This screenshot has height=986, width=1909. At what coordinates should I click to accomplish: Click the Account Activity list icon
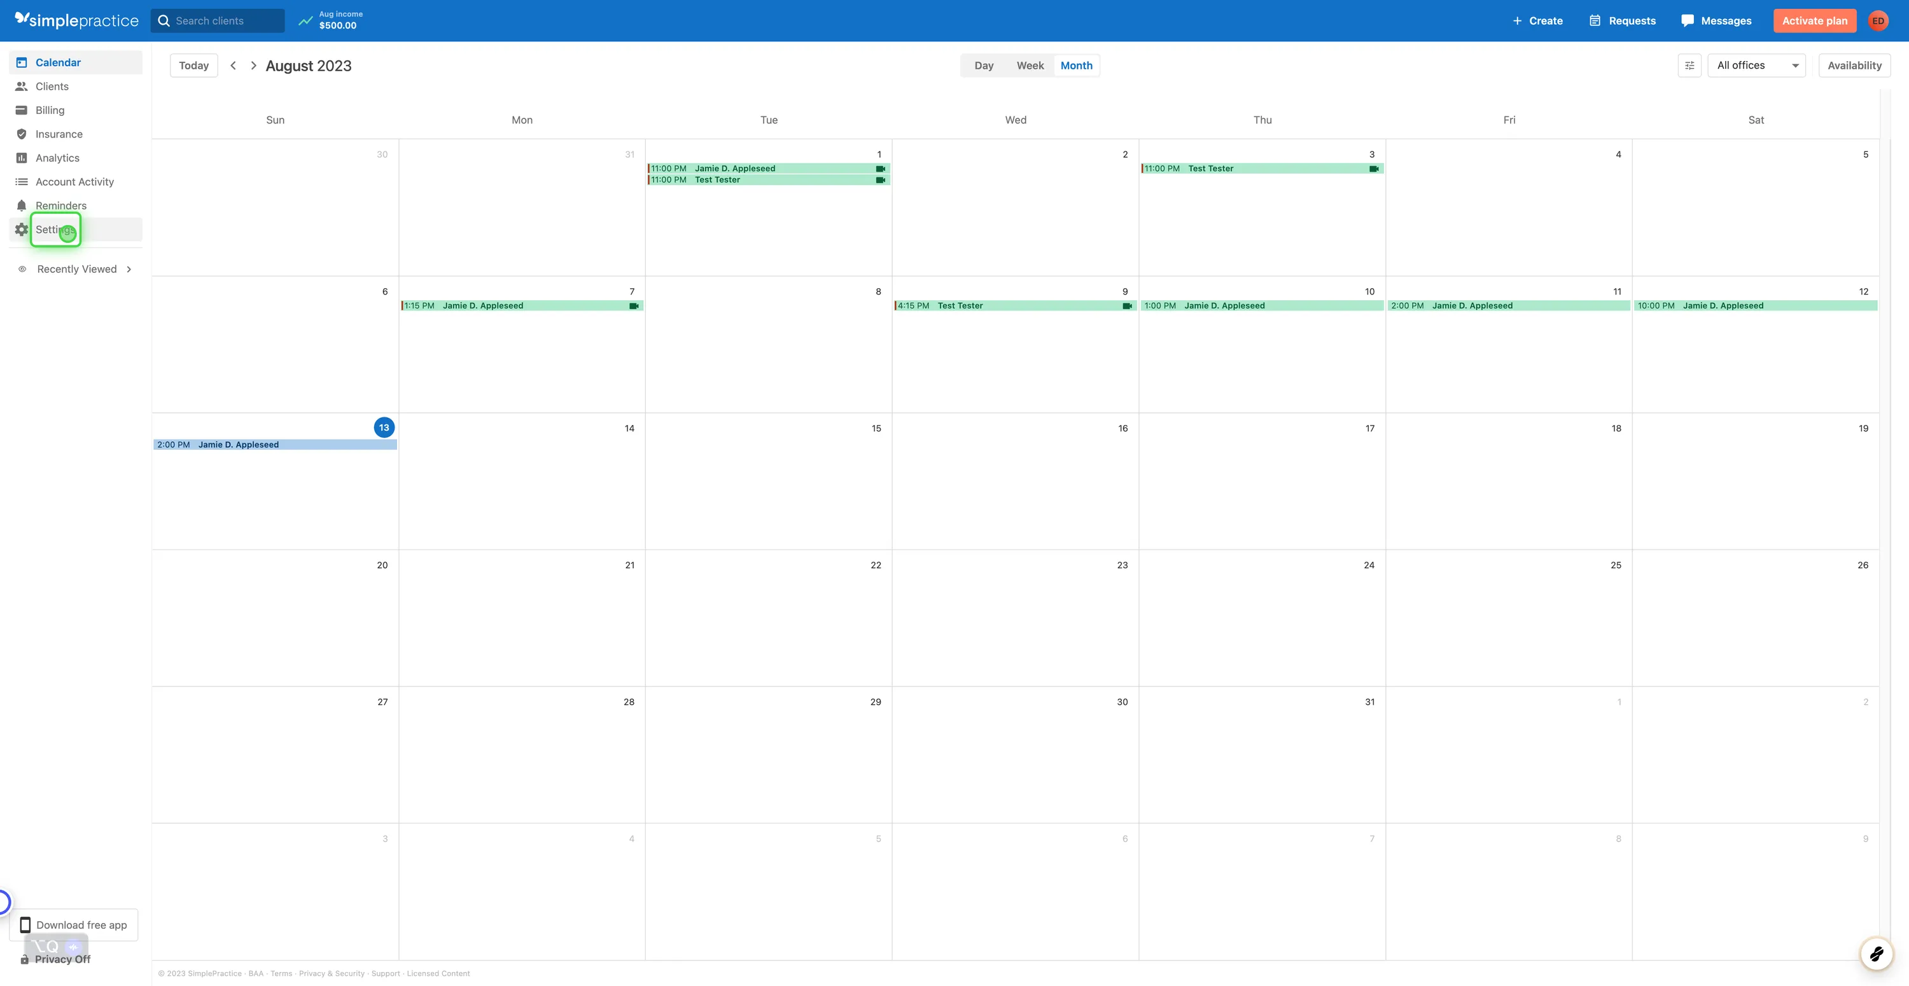click(22, 181)
